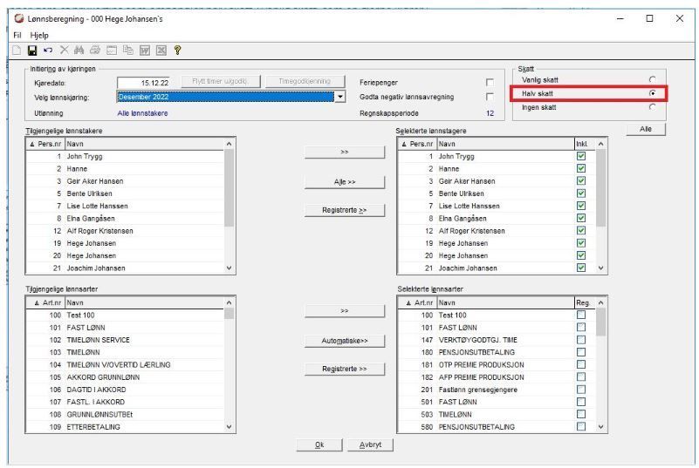Click the Copy toolbar icon
699x468 pixels.
click(x=128, y=51)
